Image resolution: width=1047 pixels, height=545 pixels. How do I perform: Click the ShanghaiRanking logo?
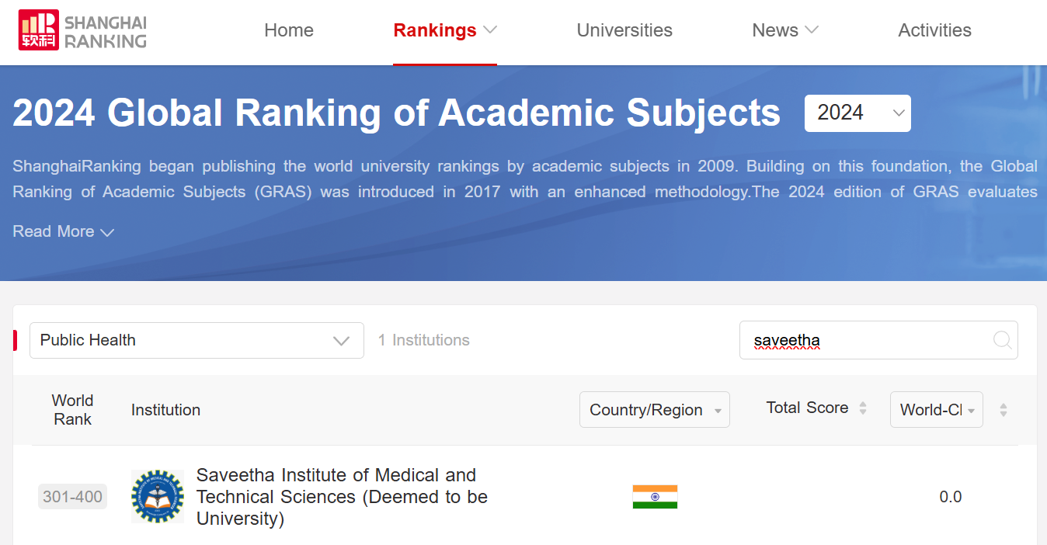point(82,31)
